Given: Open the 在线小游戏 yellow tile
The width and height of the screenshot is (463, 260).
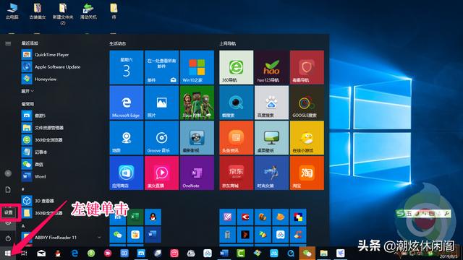Looking at the screenshot, I should point(307,138).
